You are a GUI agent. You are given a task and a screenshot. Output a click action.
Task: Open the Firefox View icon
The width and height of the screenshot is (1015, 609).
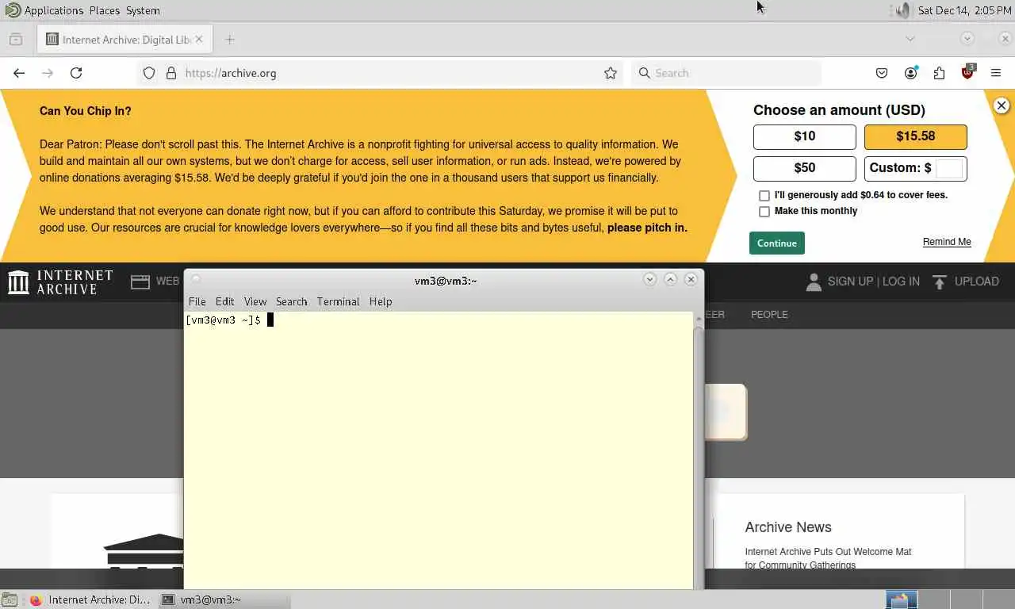pyautogui.click(x=16, y=39)
